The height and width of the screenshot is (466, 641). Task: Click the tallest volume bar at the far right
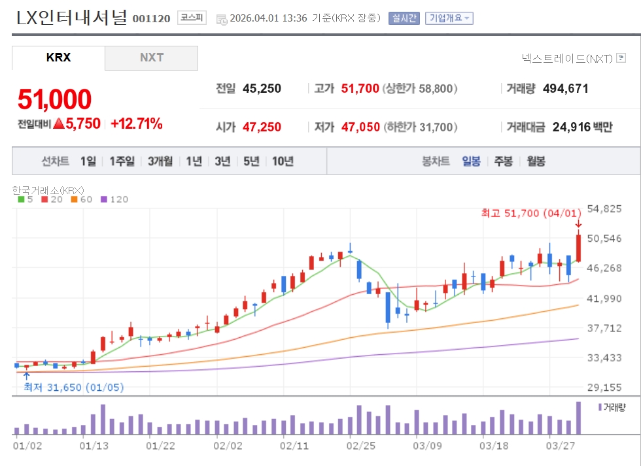(578, 418)
